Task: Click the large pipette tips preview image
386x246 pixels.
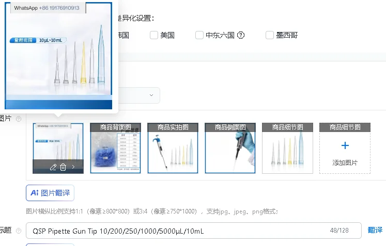Action: (x=58, y=56)
